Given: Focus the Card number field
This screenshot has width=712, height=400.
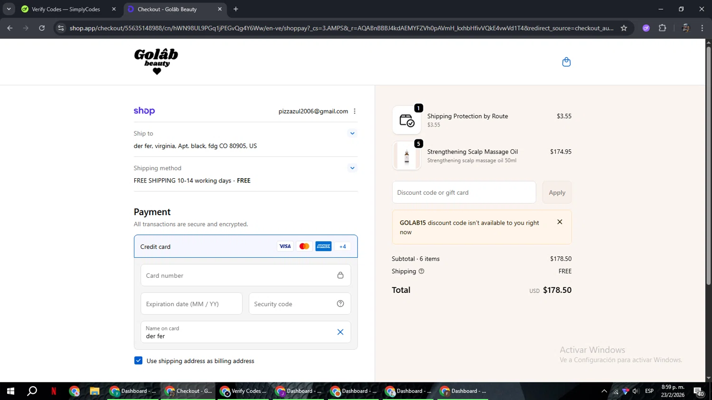Looking at the screenshot, I should (x=246, y=275).
